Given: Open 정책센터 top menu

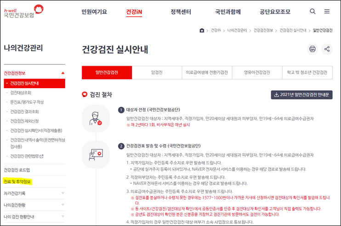Looking at the screenshot, I should 181,12.
